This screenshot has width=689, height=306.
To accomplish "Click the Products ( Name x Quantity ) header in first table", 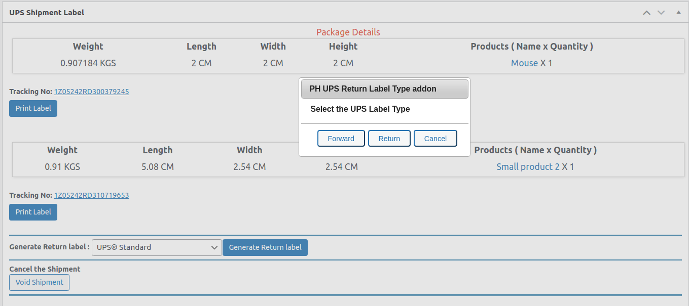I will (532, 47).
